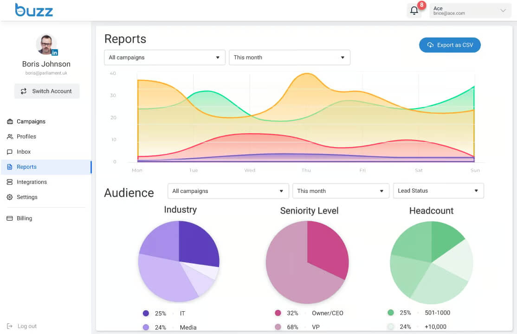Viewport: 517px width, 334px height.
Task: Click the Export as CSV button
Action: tap(450, 45)
